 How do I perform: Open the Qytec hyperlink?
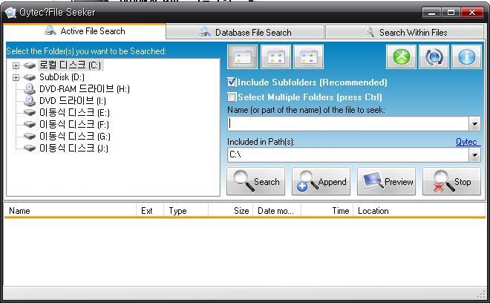click(x=466, y=142)
